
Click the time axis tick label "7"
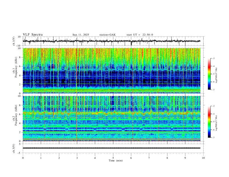pyautogui.click(x=149, y=158)
